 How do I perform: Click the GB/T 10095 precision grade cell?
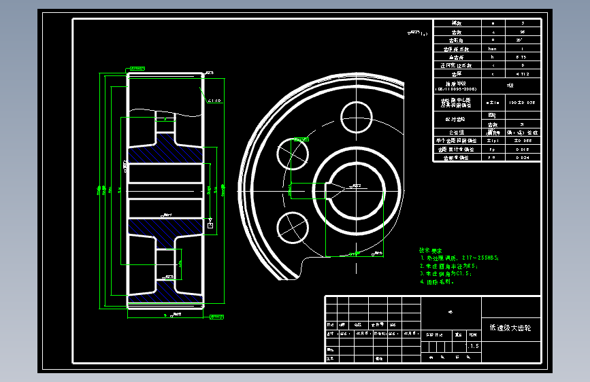(457, 86)
